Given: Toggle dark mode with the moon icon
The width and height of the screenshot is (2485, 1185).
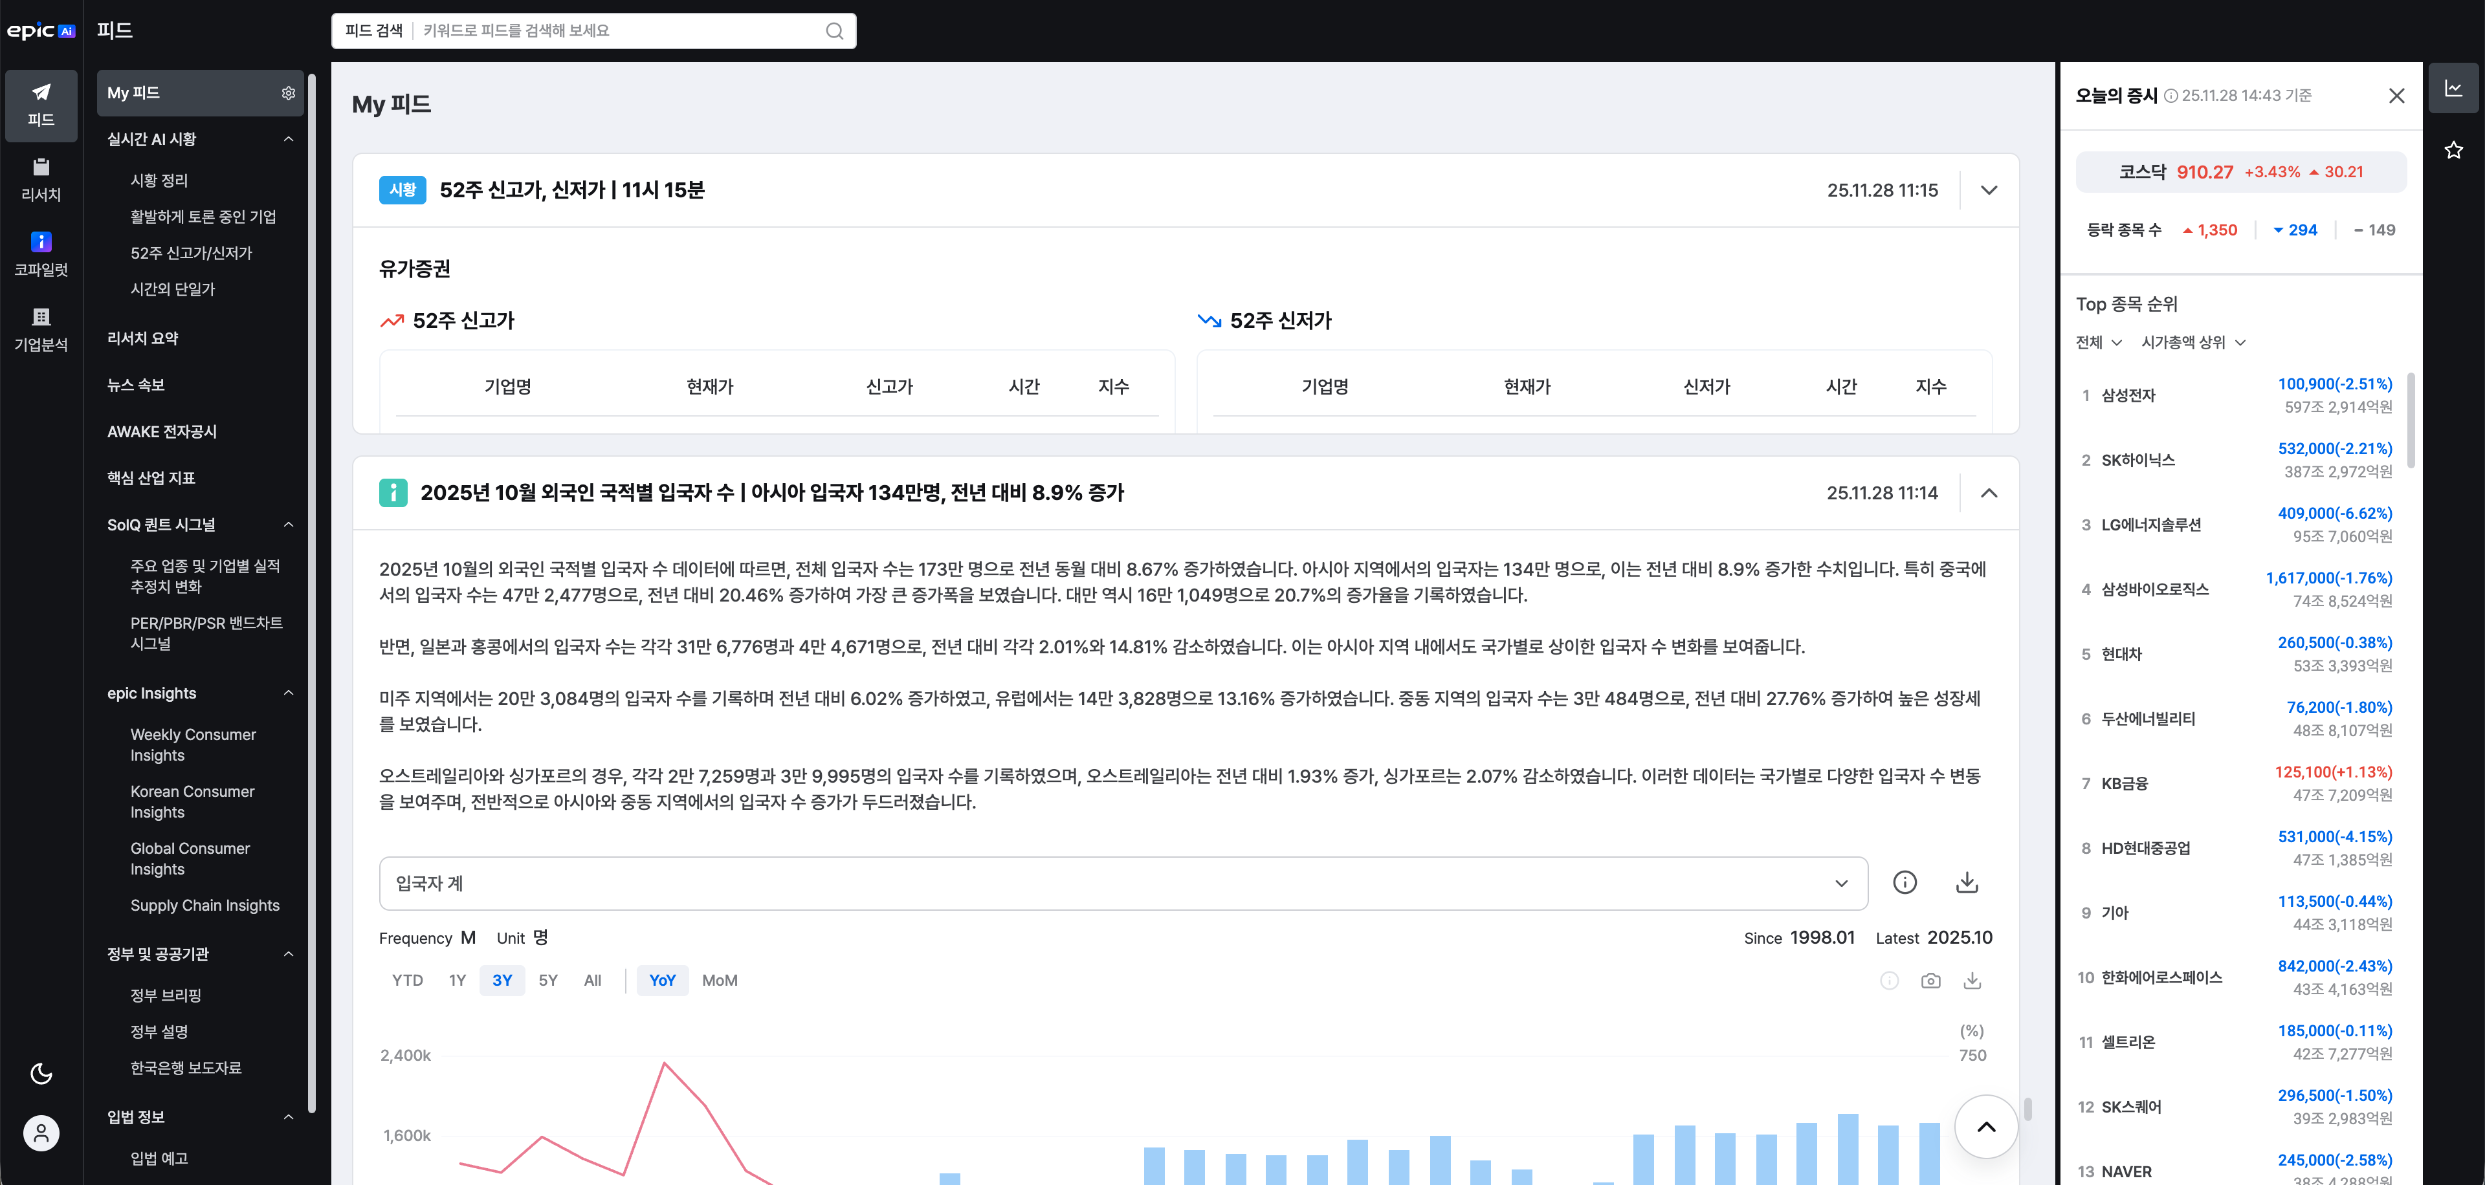Looking at the screenshot, I should 41,1073.
